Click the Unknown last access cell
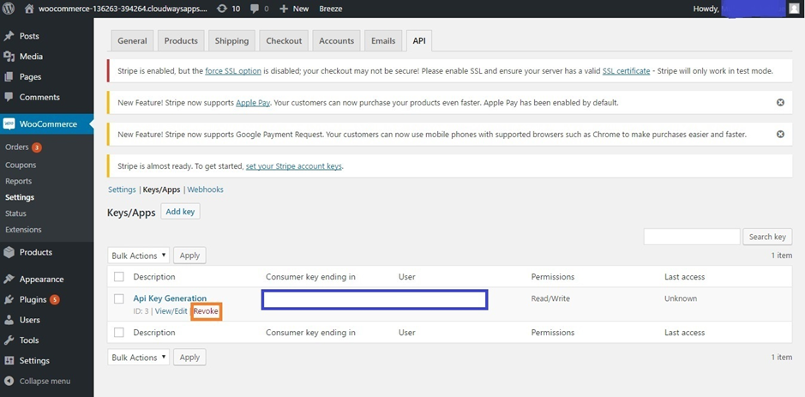 pos(681,298)
